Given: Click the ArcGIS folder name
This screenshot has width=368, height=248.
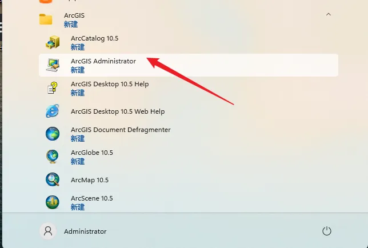Looking at the screenshot, I should (74, 15).
